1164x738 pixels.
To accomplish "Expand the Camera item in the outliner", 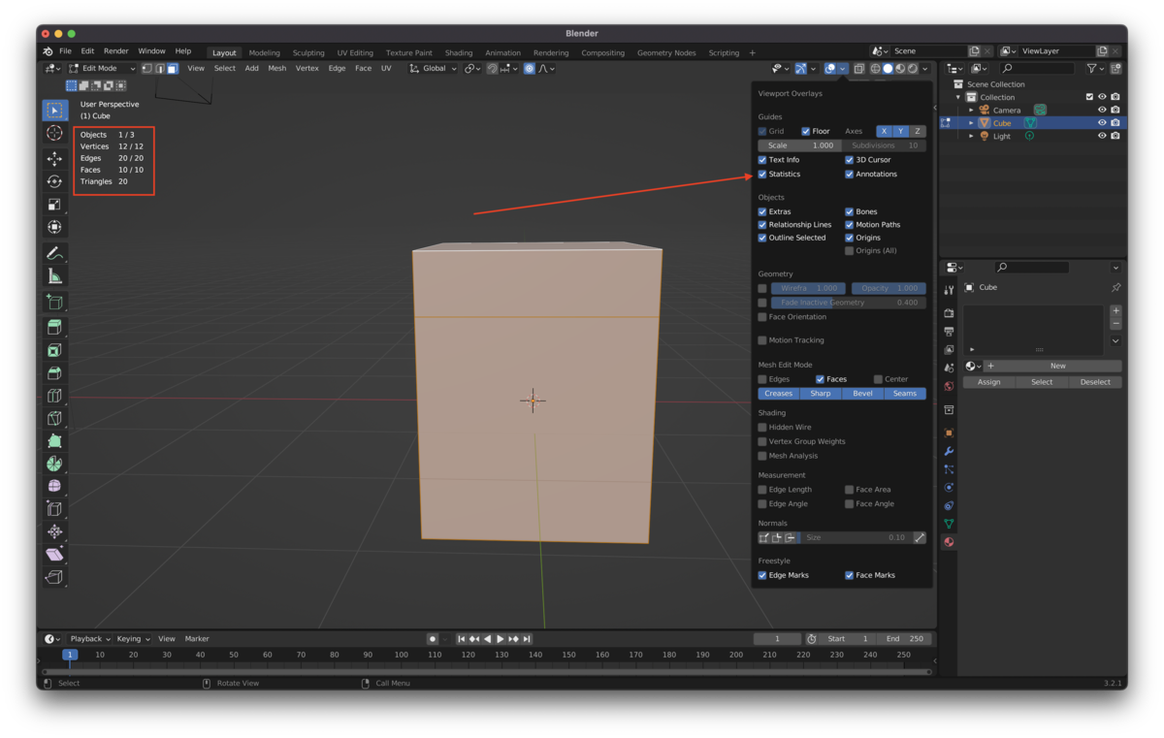I will [972, 110].
